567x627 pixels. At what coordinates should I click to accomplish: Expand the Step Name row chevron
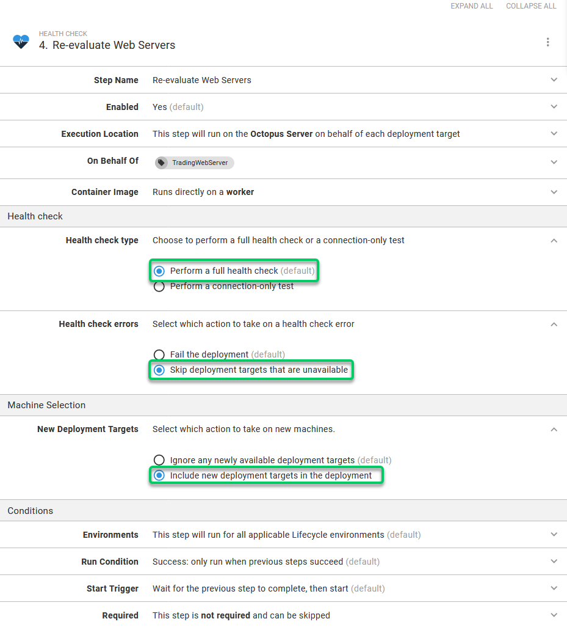(x=554, y=80)
